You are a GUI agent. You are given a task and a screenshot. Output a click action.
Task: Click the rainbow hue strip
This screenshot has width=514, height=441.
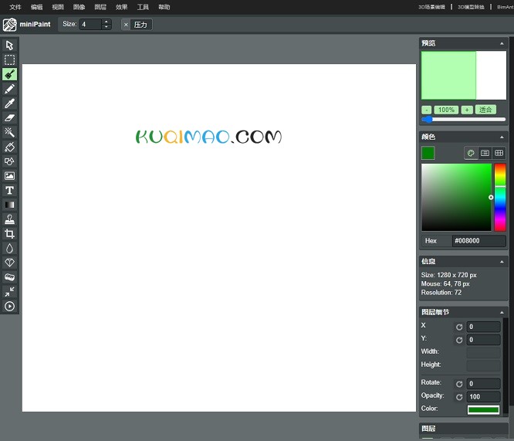click(x=500, y=197)
